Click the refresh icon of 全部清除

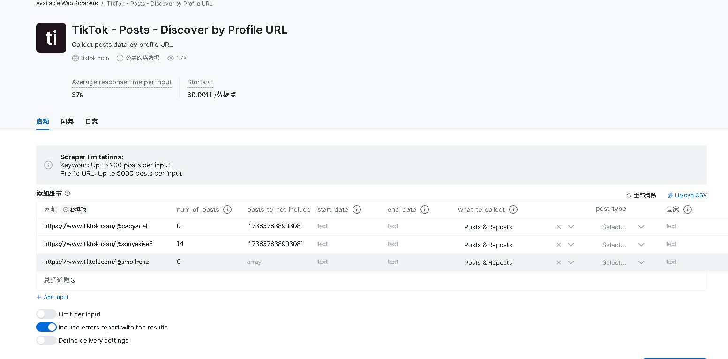(629, 195)
